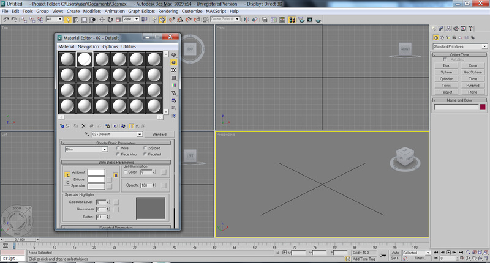
Task: Click the Undo arrow in the main toolbar
Action: point(6,20)
